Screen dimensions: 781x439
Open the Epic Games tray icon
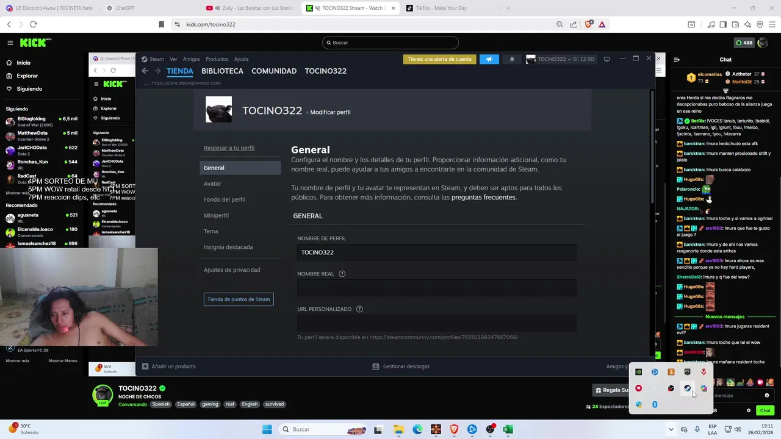coord(687,372)
